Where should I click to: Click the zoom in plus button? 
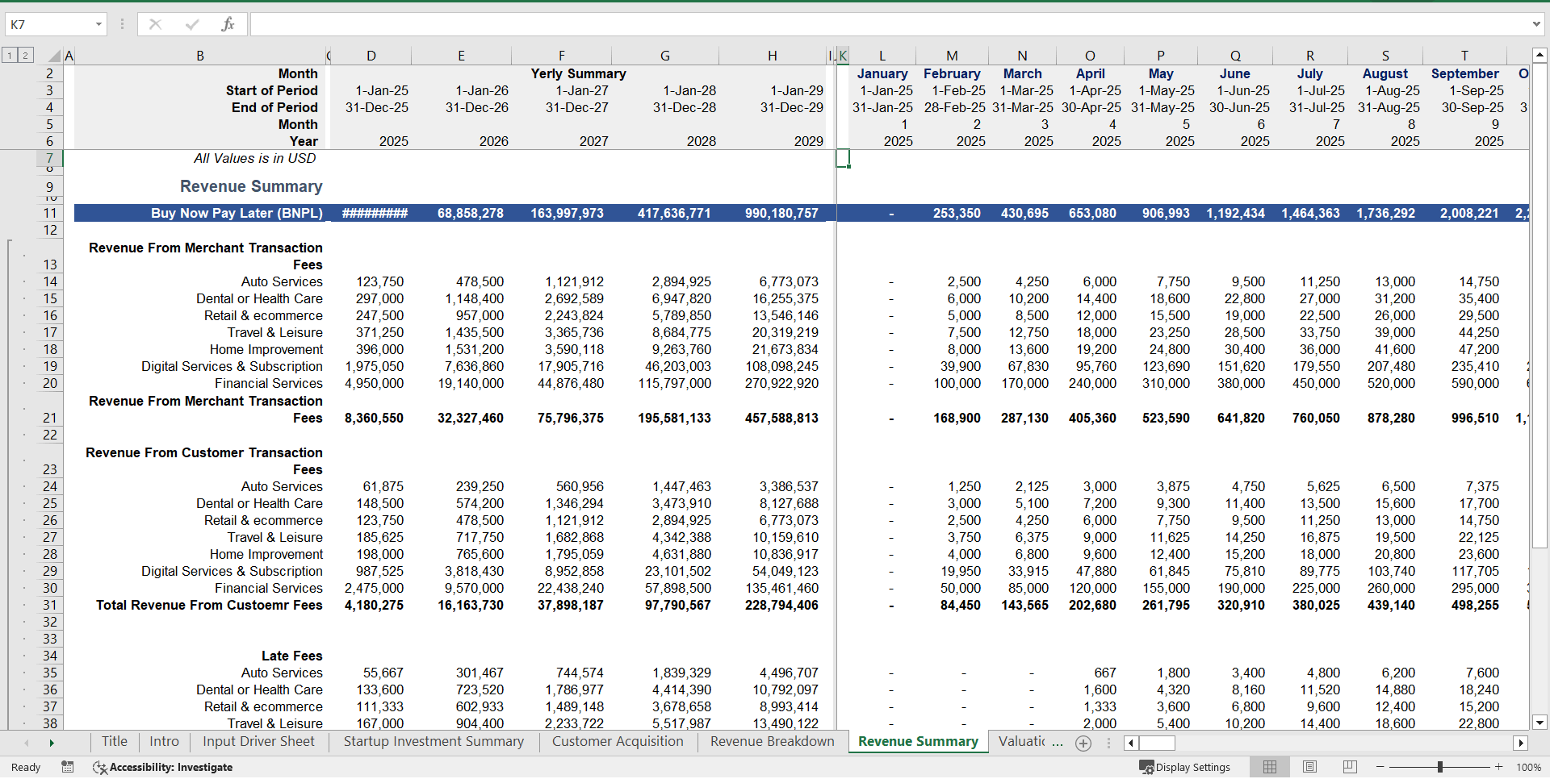coord(1499,767)
